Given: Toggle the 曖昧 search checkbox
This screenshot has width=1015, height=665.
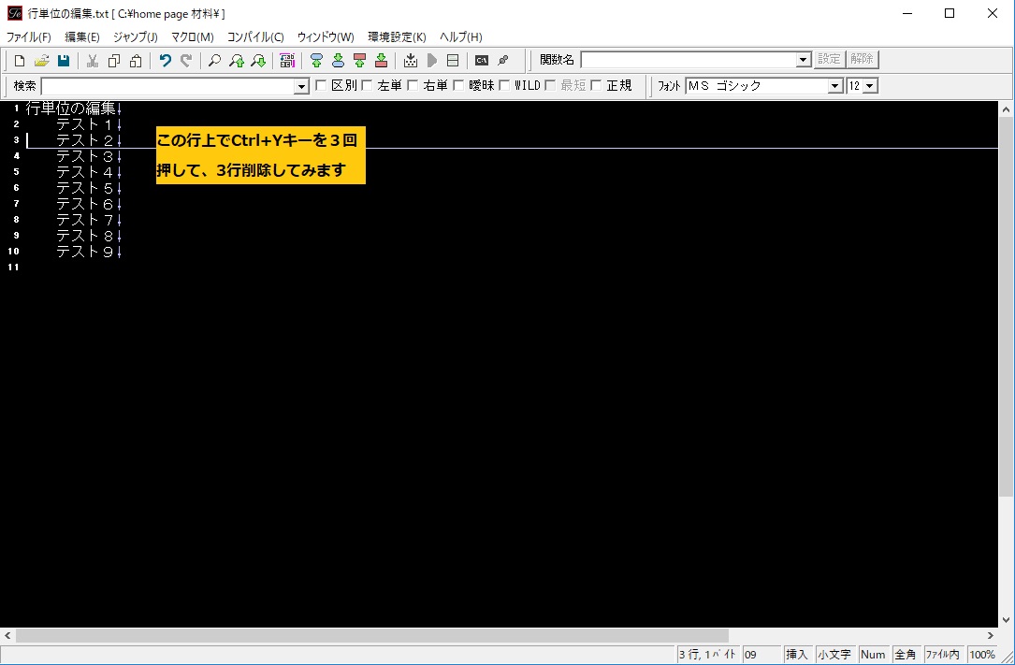Looking at the screenshot, I should click(x=458, y=86).
